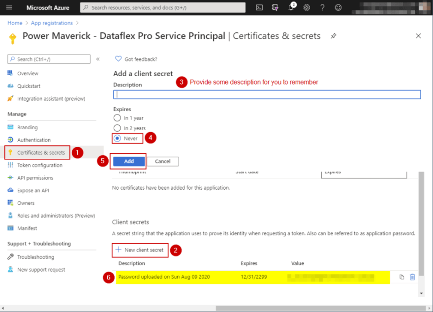
Task: Open Integration assistant (preview)
Action: [52, 99]
